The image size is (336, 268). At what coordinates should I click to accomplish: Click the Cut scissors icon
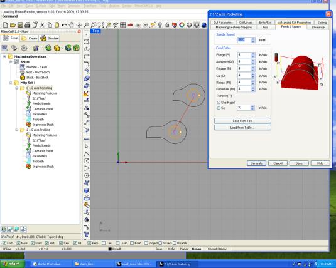pyautogui.click(x=42, y=25)
